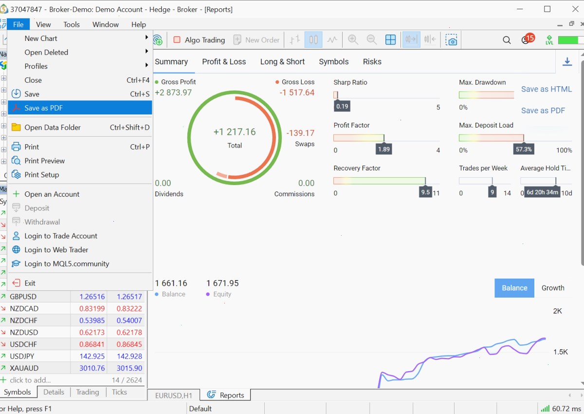The height and width of the screenshot is (414, 584).
Task: Click the New Order toolbar button
Action: [256, 40]
